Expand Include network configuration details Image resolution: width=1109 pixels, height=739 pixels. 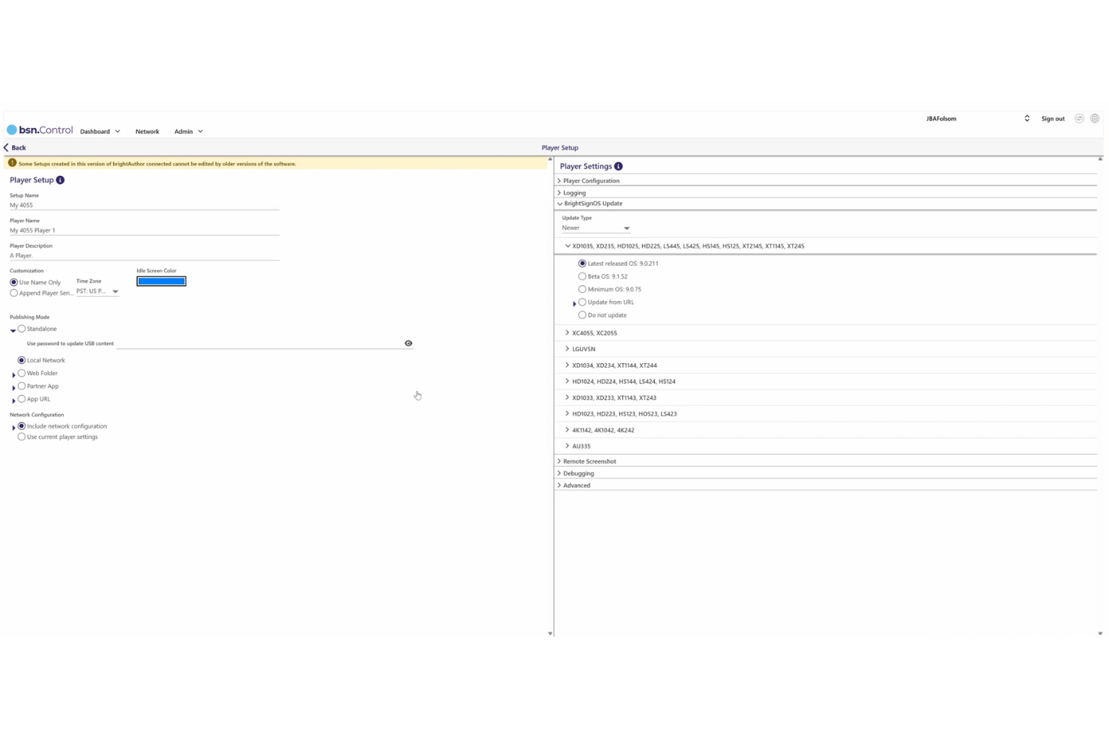pos(13,428)
